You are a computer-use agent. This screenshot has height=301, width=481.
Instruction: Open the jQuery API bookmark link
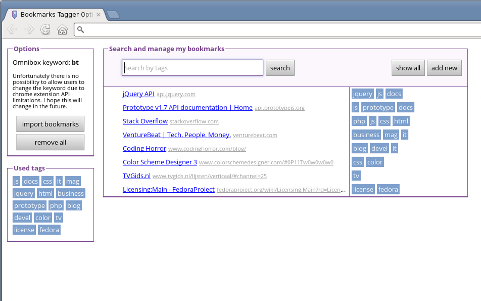[139, 94]
